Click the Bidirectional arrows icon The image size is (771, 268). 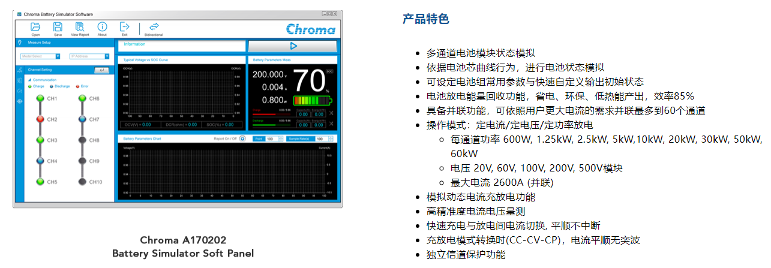coord(154,26)
